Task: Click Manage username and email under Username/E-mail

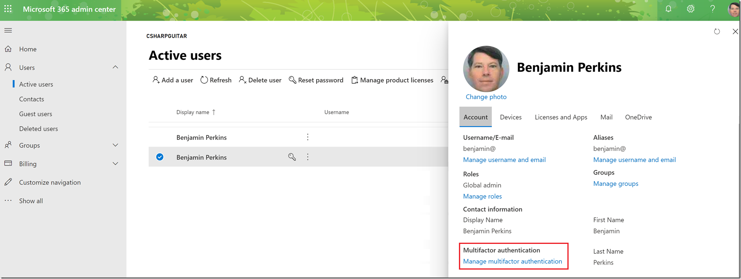Action: 504,160
